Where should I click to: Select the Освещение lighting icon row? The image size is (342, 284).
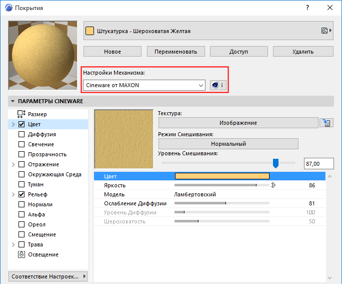[48, 254]
